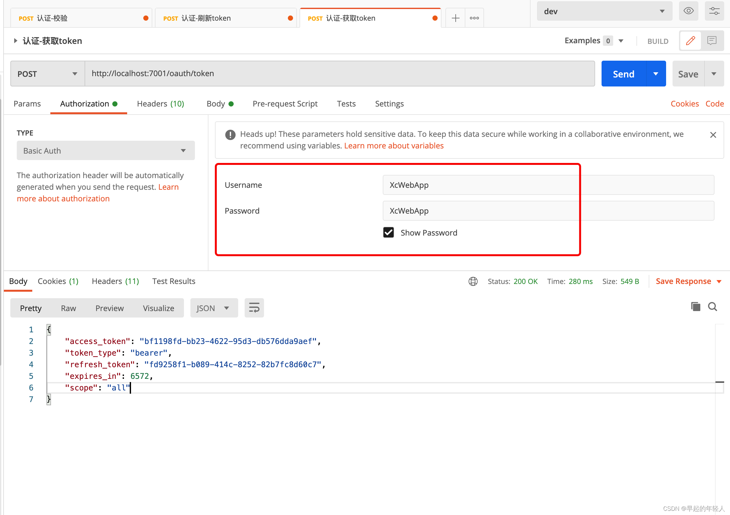Image resolution: width=730 pixels, height=515 pixels.
Task: Open the JSON response format dropdown
Action: tap(214, 308)
